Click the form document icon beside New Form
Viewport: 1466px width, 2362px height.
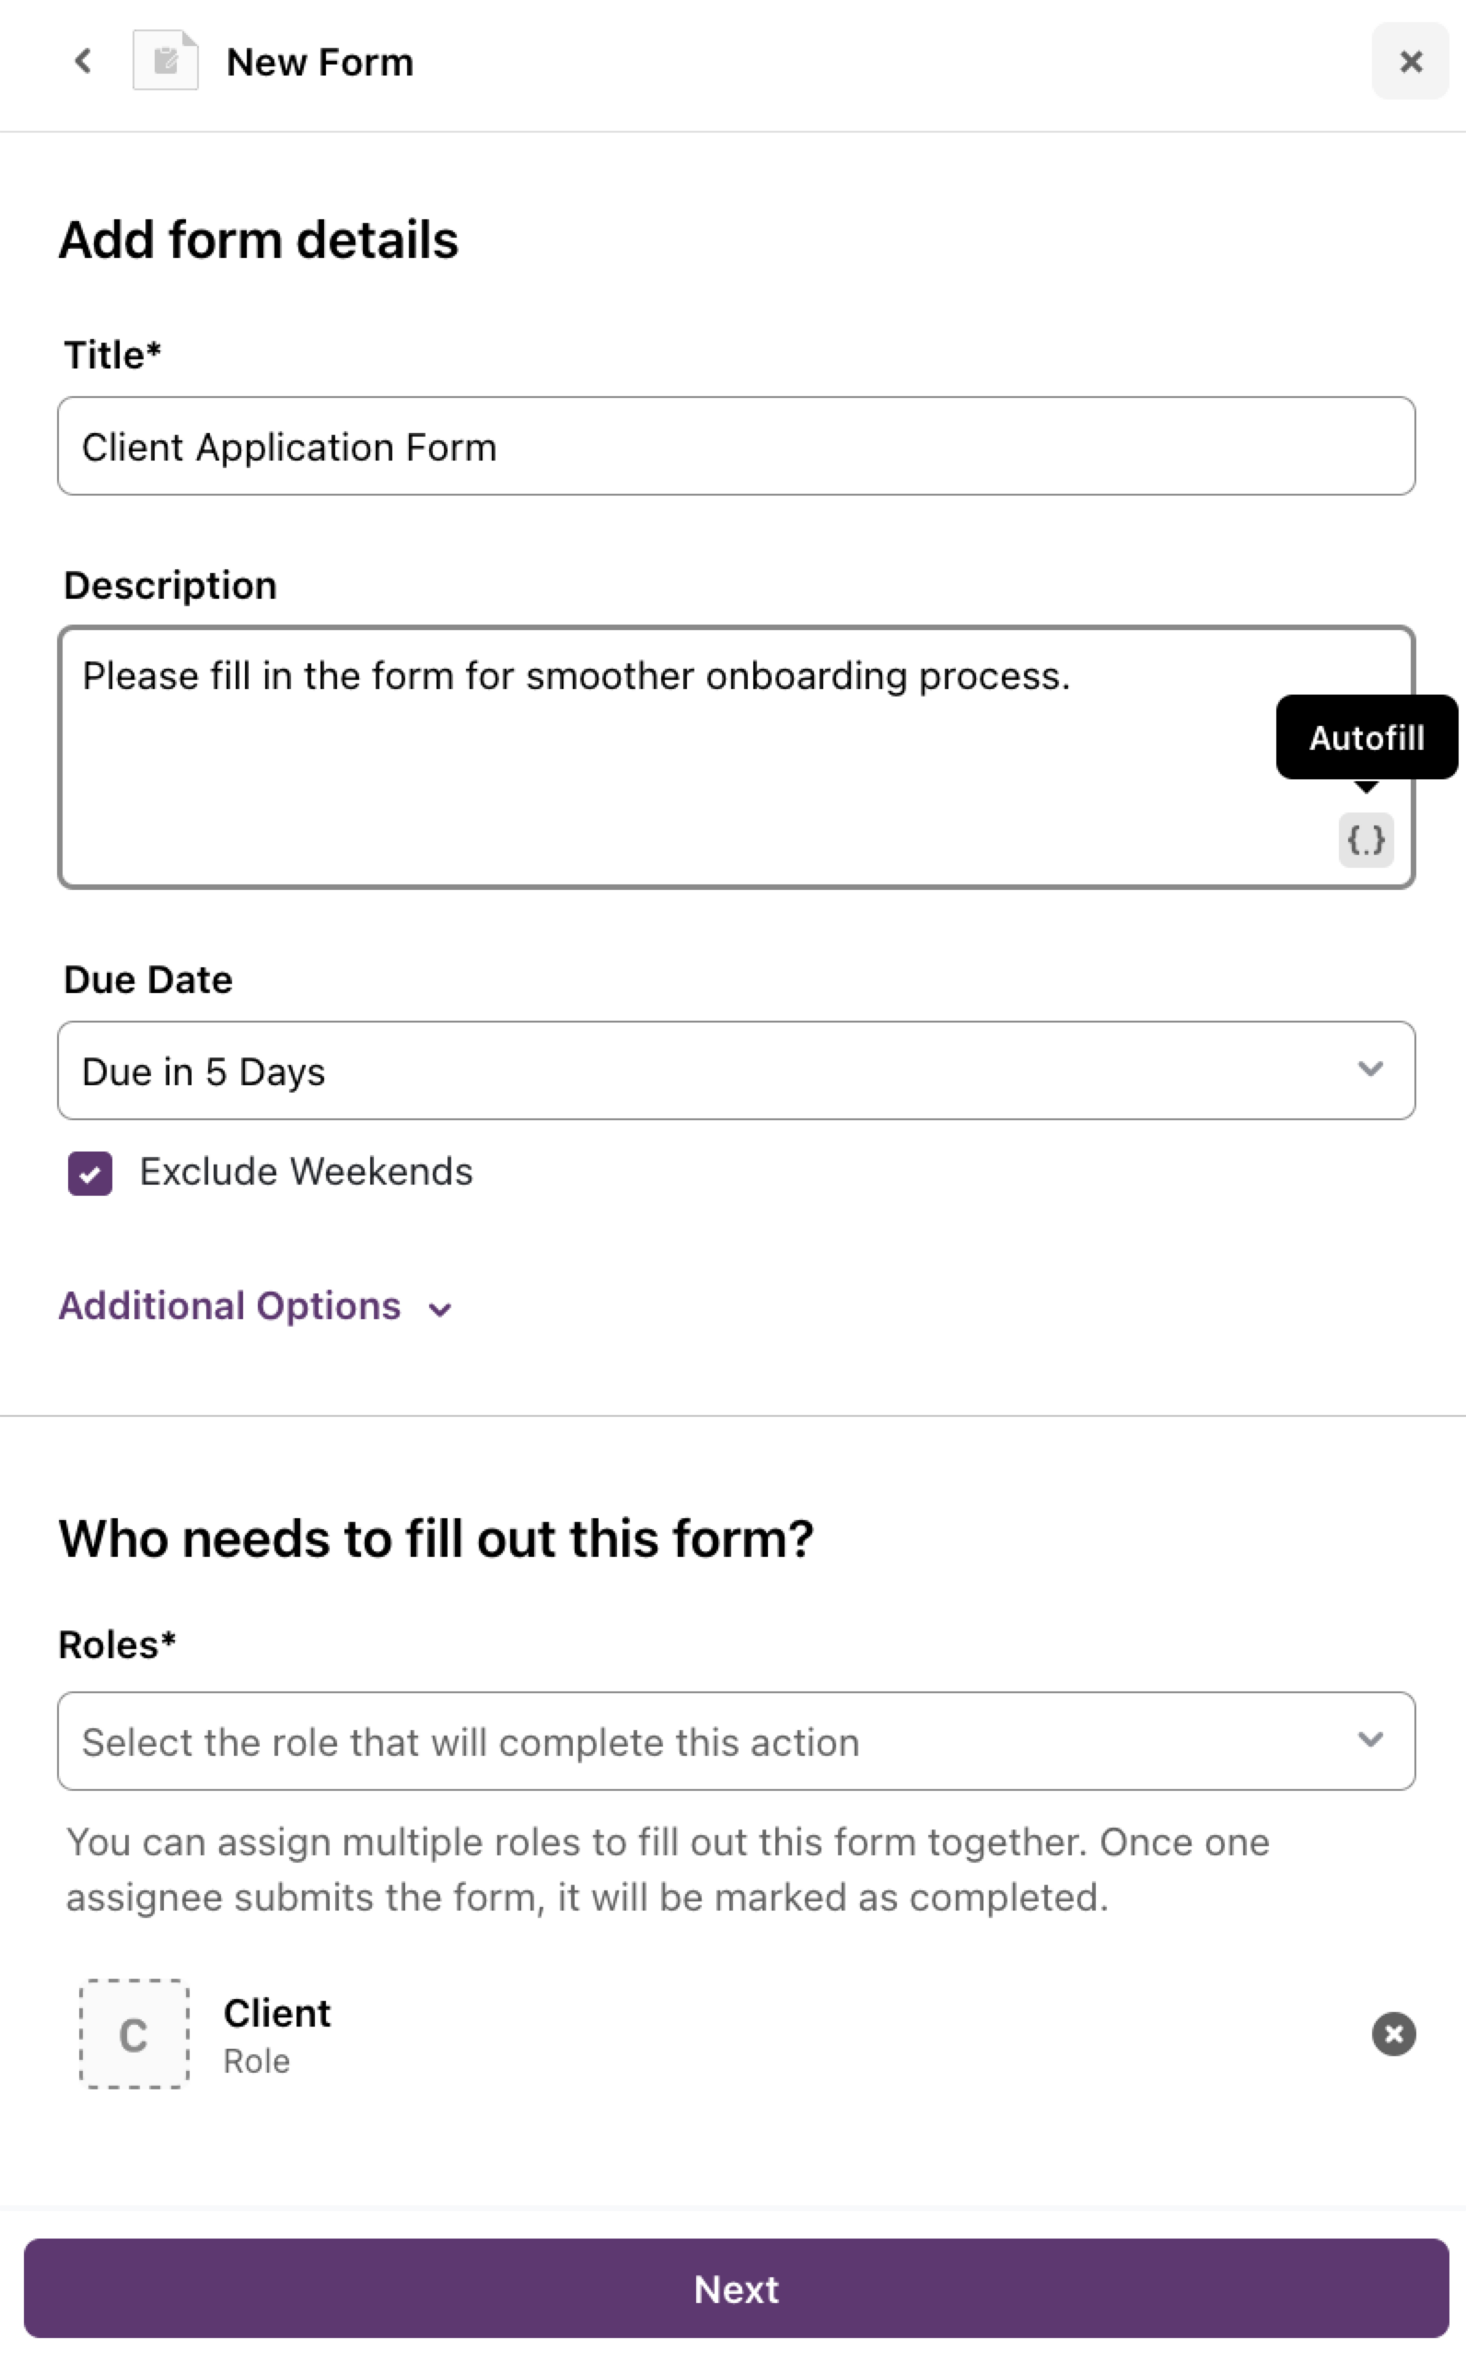[x=166, y=61]
